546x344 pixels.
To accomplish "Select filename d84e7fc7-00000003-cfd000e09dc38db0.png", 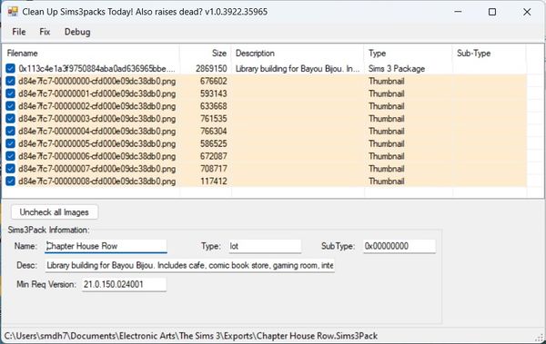I will (97, 119).
